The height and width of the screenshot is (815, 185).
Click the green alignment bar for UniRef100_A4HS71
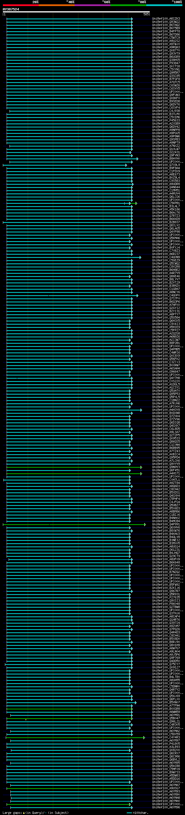[x=74, y=474]
